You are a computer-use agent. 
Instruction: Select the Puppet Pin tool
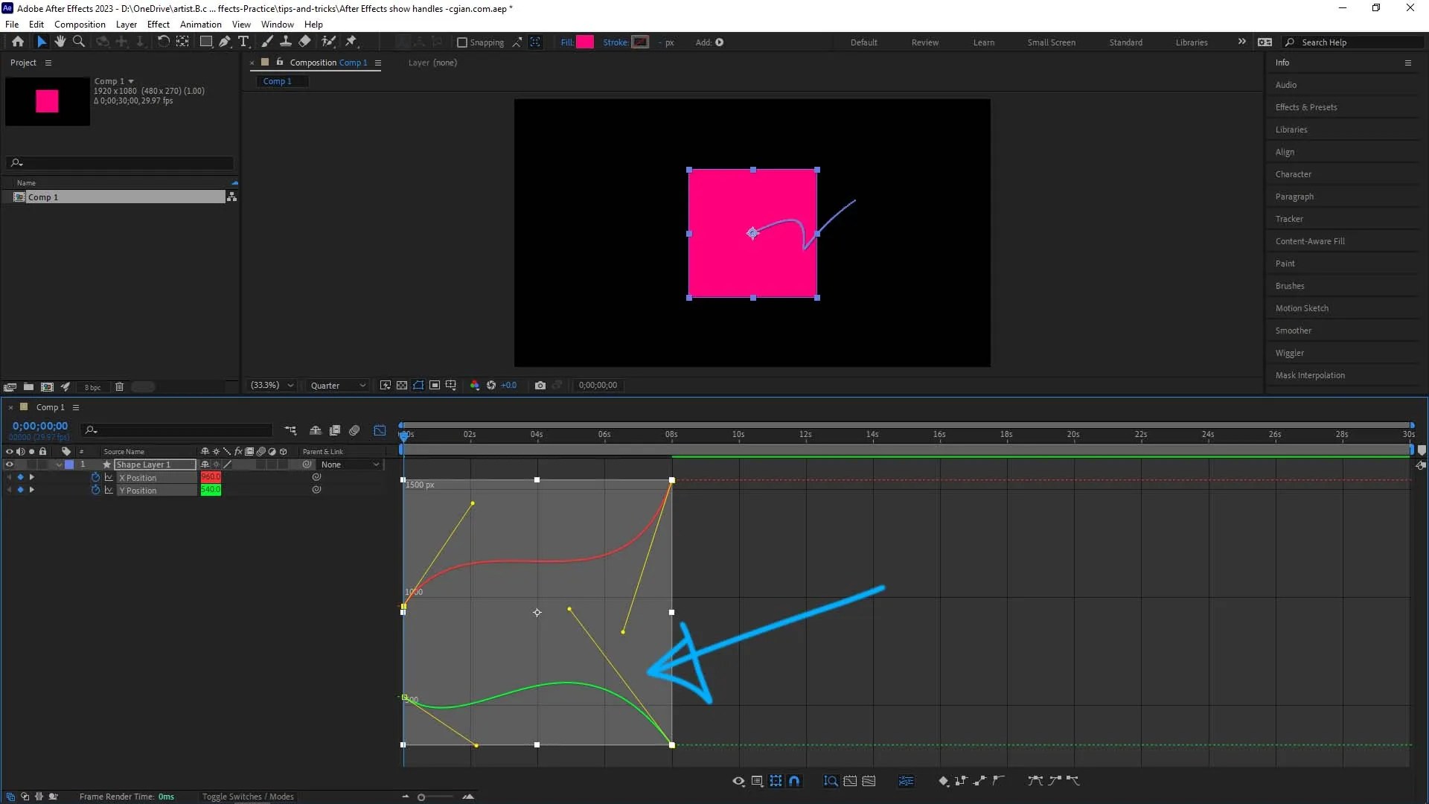point(351,42)
